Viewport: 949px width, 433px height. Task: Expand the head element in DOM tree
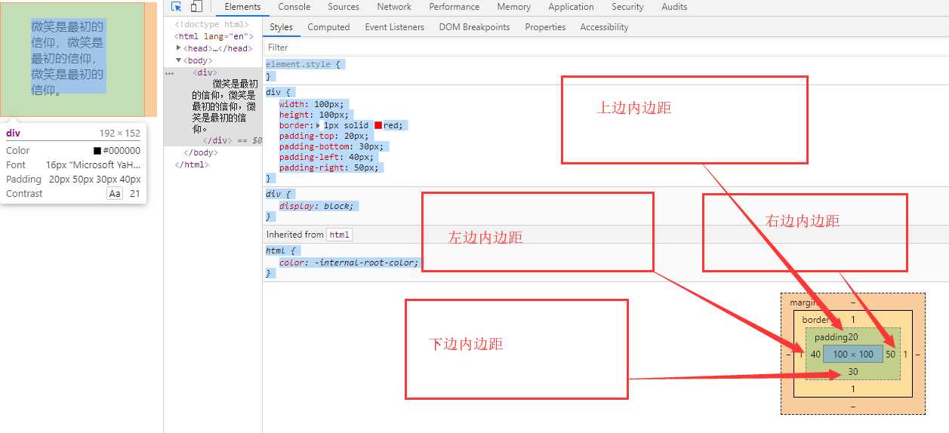click(x=179, y=48)
